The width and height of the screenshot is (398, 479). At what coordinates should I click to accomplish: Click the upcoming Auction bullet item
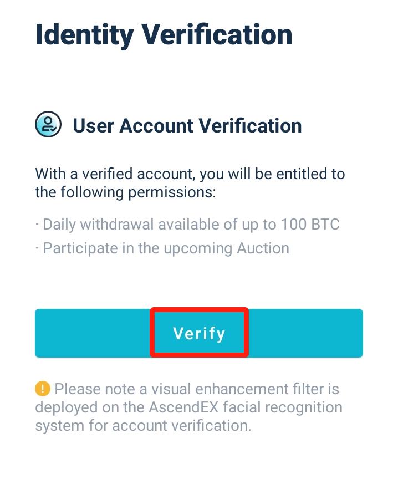click(x=162, y=248)
